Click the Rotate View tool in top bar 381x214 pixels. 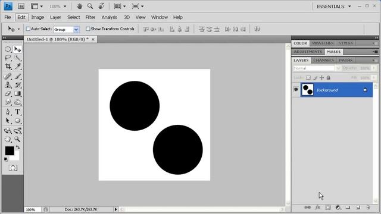[x=101, y=6]
